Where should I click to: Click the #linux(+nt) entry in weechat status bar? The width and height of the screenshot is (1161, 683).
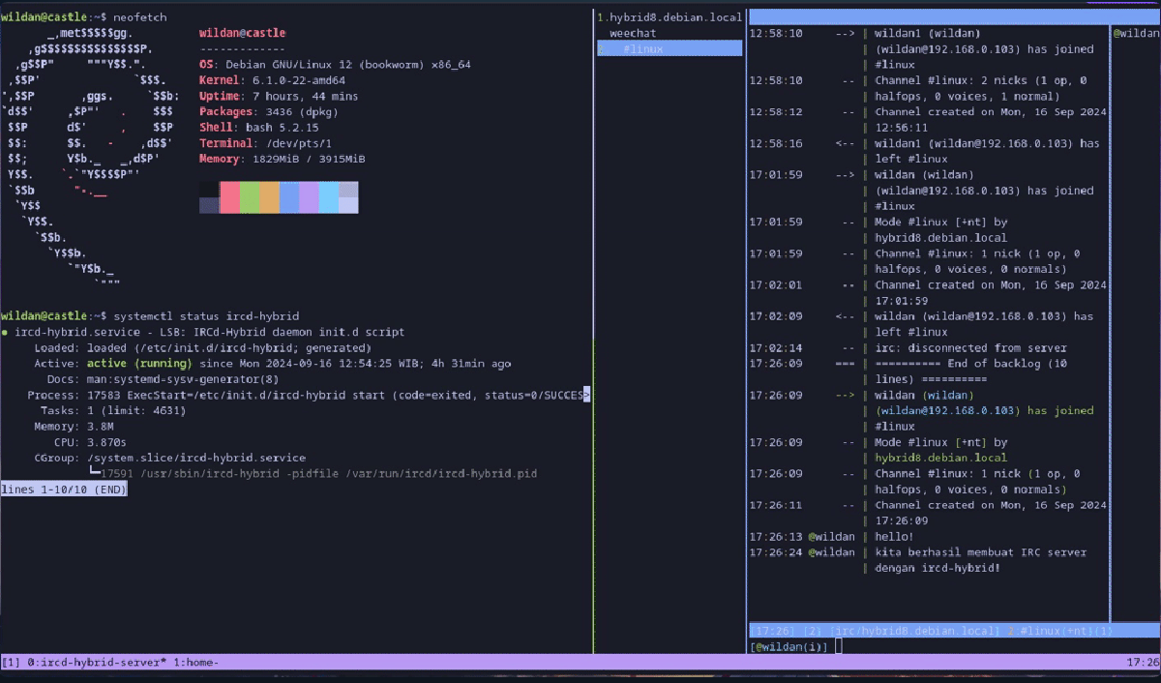[1058, 631]
